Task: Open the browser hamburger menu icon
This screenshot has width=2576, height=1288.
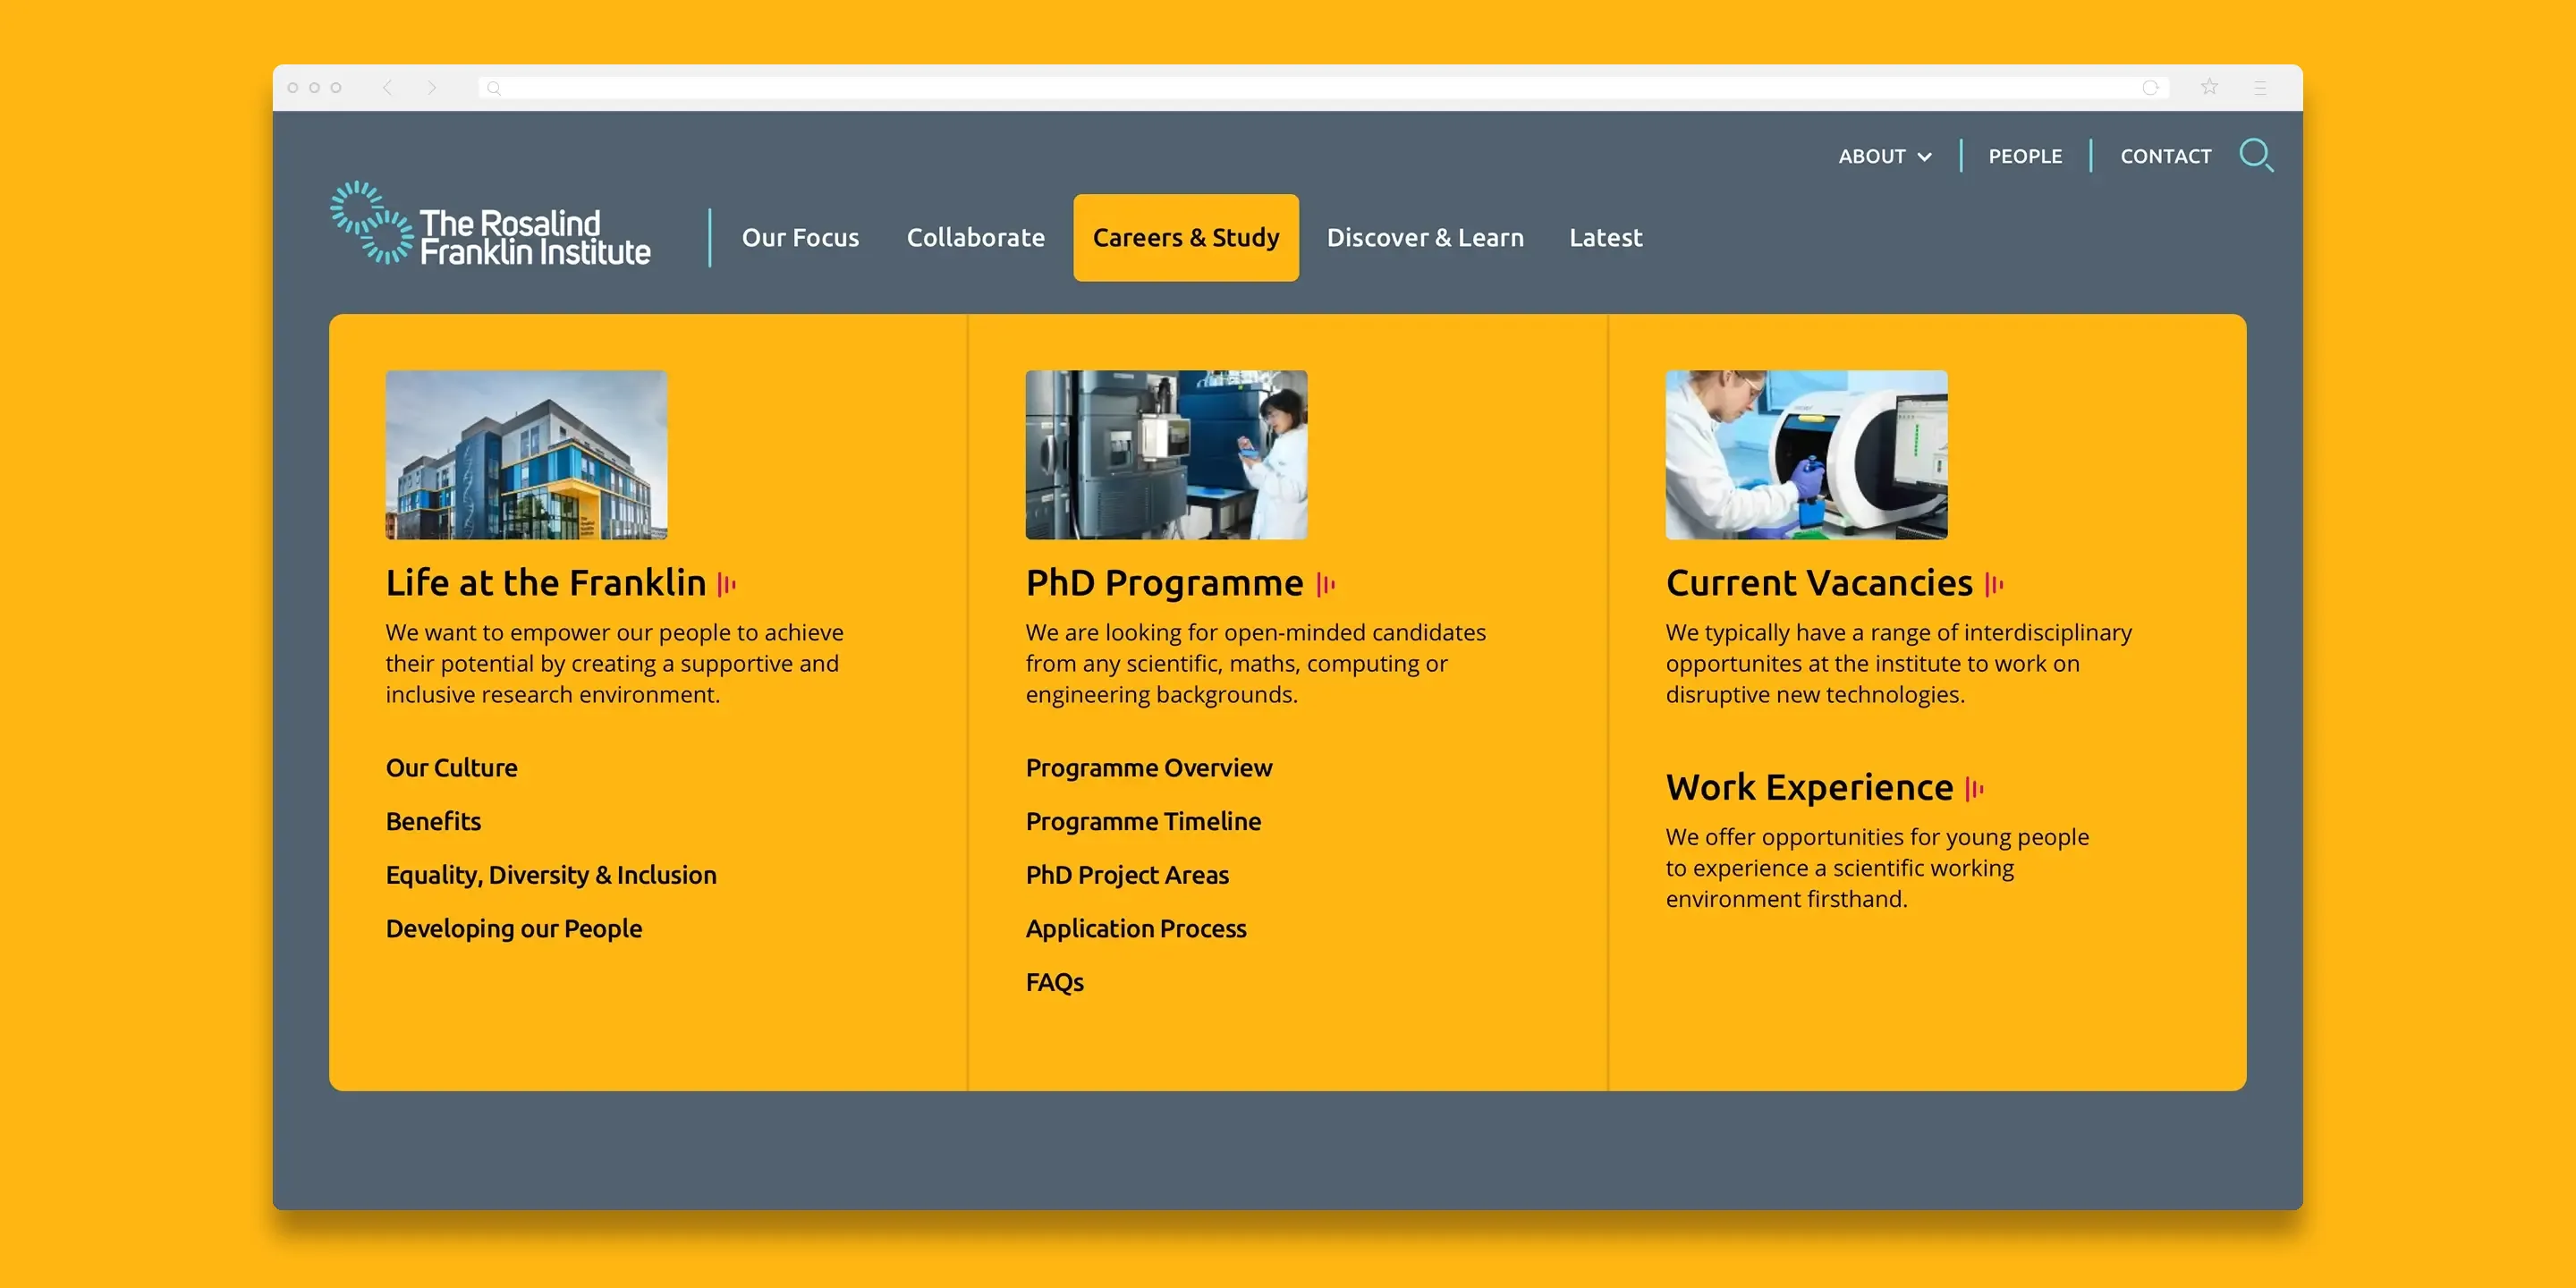Action: (x=2260, y=88)
